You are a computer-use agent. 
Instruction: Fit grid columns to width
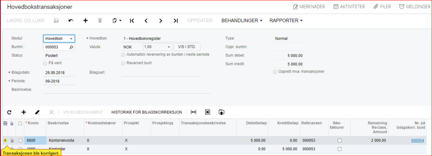(193, 112)
